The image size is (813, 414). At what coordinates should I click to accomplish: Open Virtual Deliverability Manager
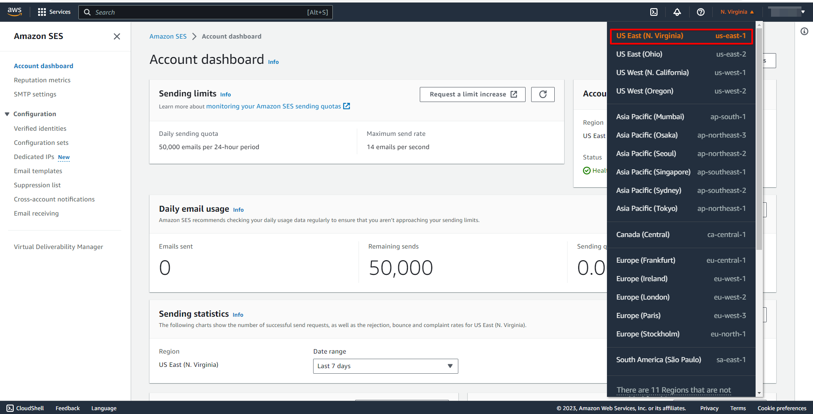[x=59, y=247]
